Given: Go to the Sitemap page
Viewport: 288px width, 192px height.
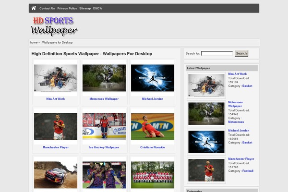Looking at the screenshot, I should click(x=85, y=9).
